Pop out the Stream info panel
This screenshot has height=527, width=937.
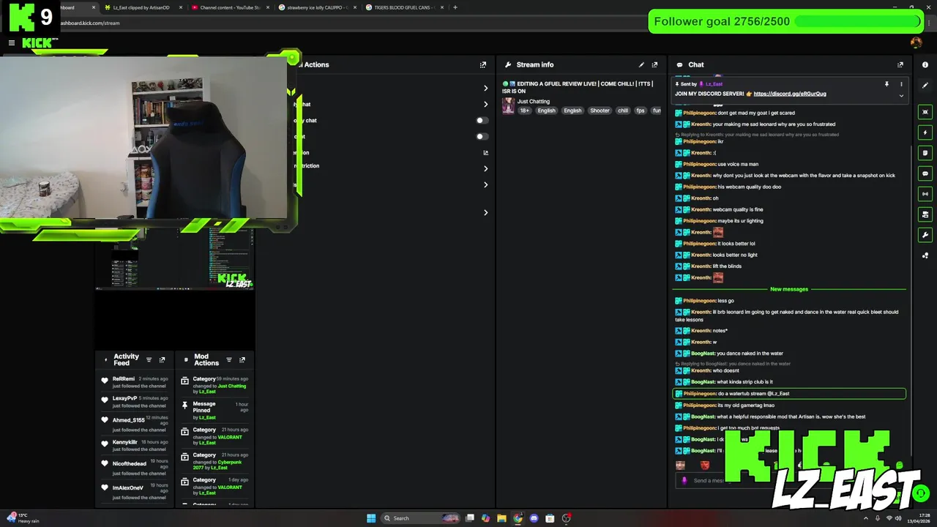click(654, 64)
